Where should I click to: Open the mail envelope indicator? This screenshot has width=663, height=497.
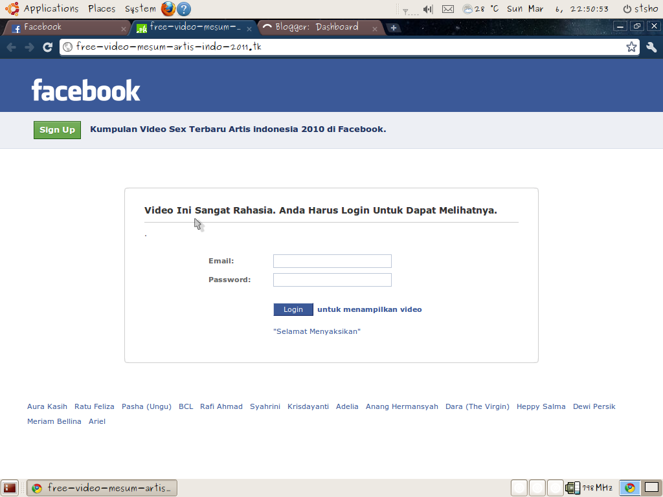pos(448,9)
